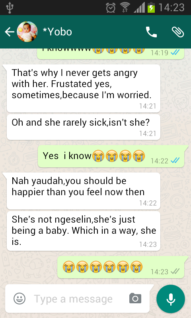
Task: Tap the Wi-Fi indicator in status bar
Action: 125,8
